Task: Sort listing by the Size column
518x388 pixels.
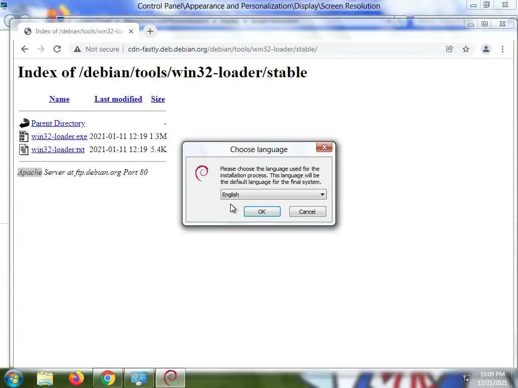Action: [x=158, y=99]
